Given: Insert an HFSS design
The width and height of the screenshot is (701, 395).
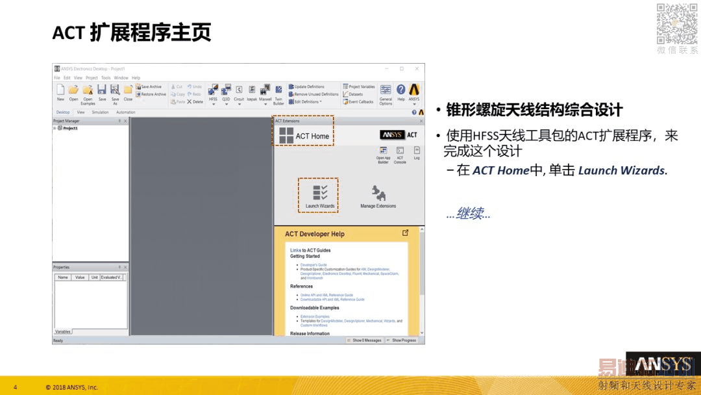Looking at the screenshot, I should tap(214, 92).
